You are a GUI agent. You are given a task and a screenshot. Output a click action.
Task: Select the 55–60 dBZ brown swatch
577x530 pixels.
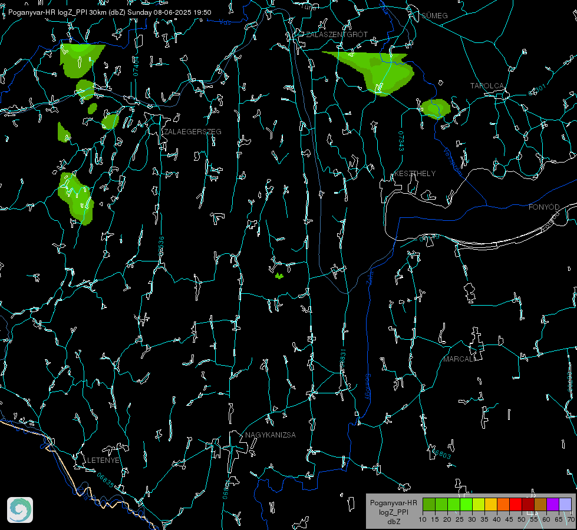(540, 504)
